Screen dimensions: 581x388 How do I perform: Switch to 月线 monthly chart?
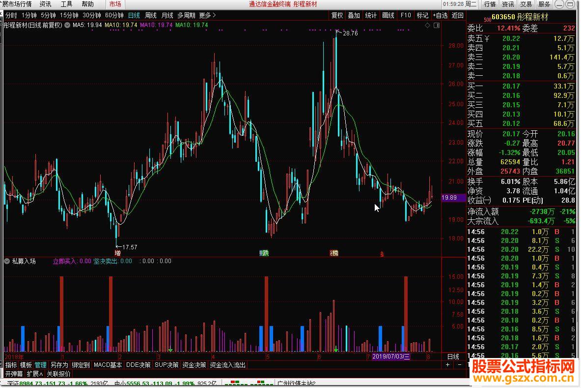tap(167, 15)
